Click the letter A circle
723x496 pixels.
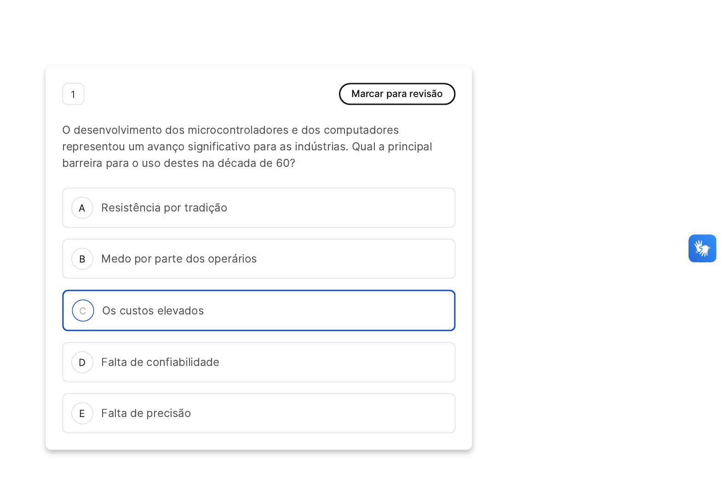tap(82, 208)
